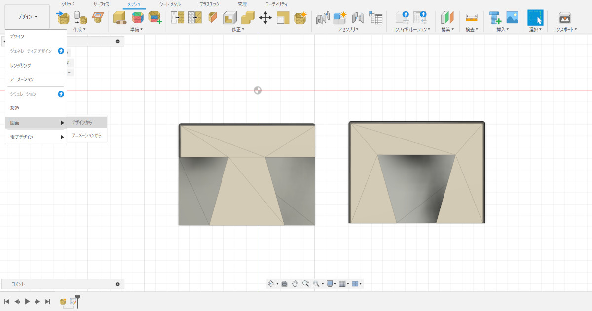
Task: Choose デザインから in the submenu
Action: point(82,122)
